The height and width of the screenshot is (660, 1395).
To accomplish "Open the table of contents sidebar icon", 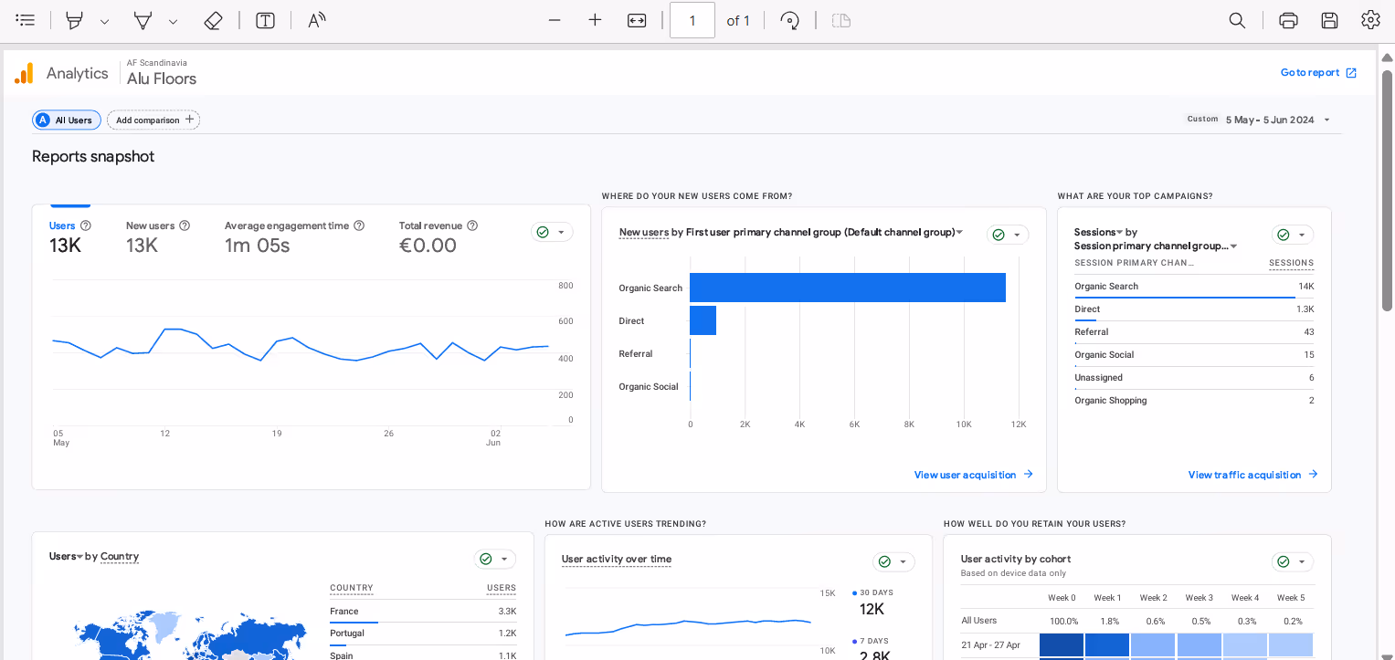I will coord(26,20).
